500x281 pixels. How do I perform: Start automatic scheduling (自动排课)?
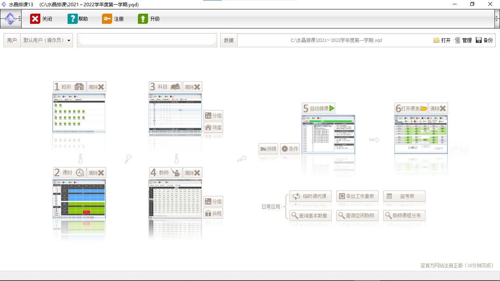318,108
